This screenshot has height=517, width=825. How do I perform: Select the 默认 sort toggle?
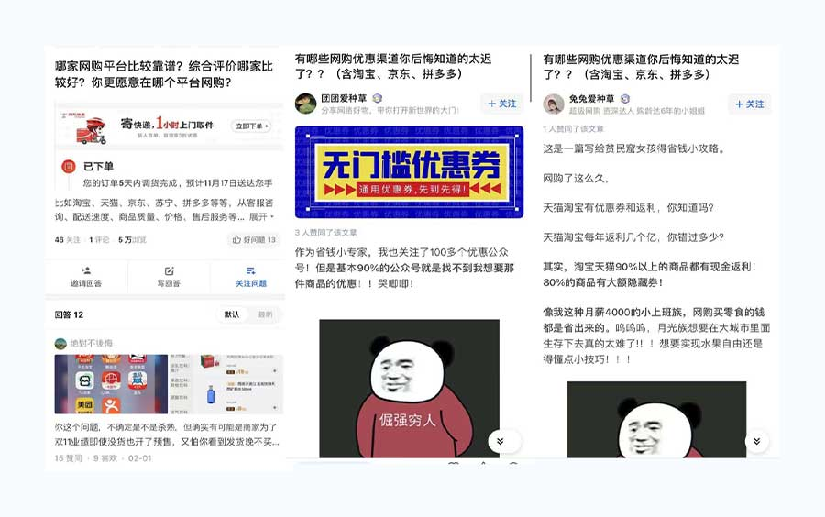(232, 314)
